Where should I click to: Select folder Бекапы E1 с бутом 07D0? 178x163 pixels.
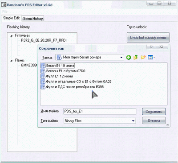click(x=65, y=71)
